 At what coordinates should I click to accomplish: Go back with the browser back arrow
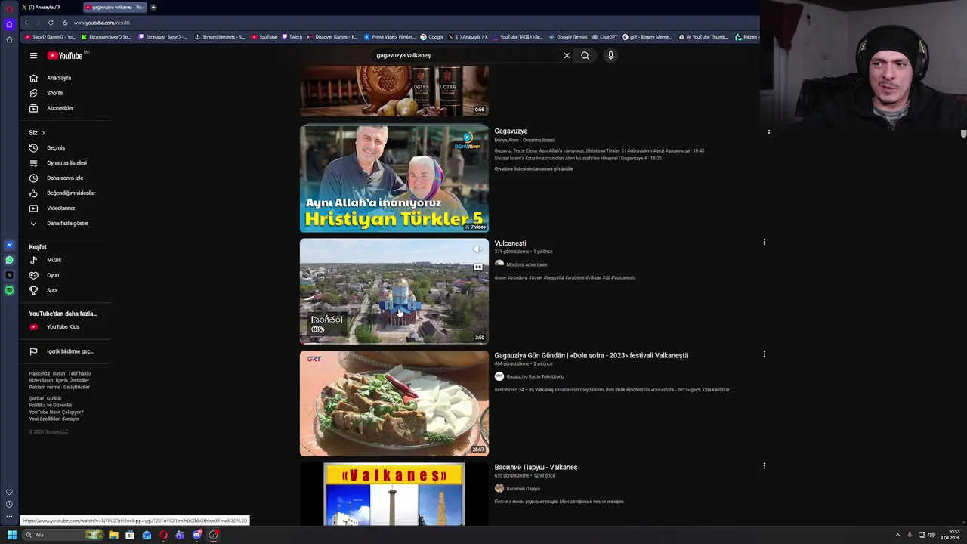pyautogui.click(x=26, y=23)
